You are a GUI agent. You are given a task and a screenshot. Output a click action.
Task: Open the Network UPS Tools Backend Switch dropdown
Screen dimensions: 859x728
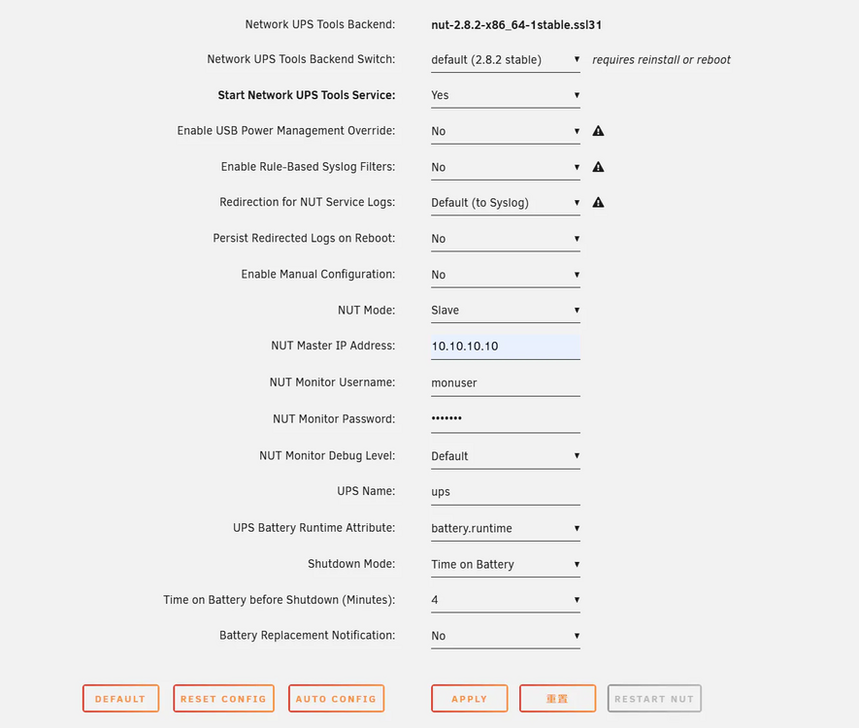point(505,60)
